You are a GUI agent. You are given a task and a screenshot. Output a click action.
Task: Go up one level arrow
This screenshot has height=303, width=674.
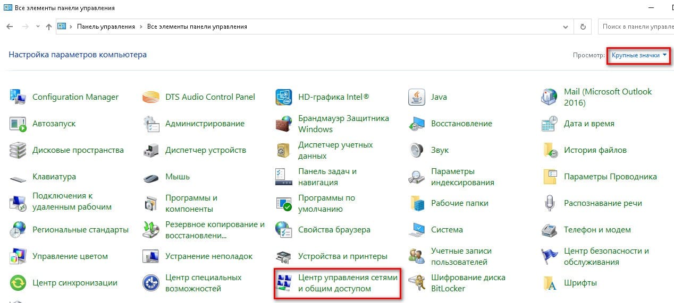click(x=49, y=27)
